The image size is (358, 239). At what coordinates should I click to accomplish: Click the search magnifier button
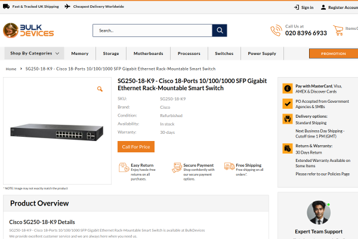[220, 30]
